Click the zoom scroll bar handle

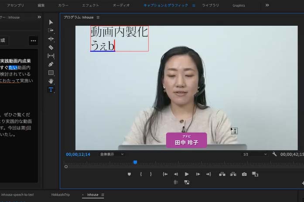tap(66, 166)
